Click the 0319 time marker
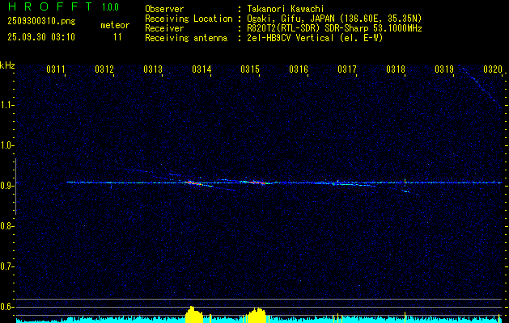This screenshot has height=323, width=509. coord(443,69)
